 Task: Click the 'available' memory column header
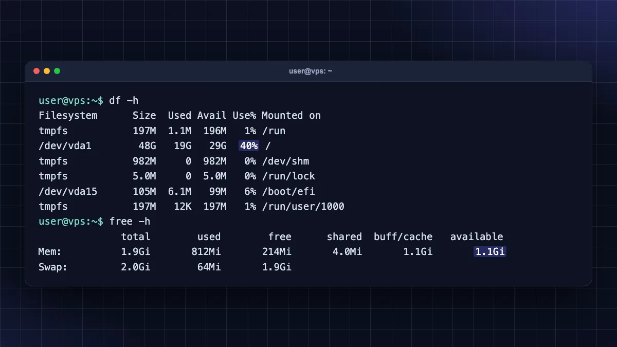477,237
